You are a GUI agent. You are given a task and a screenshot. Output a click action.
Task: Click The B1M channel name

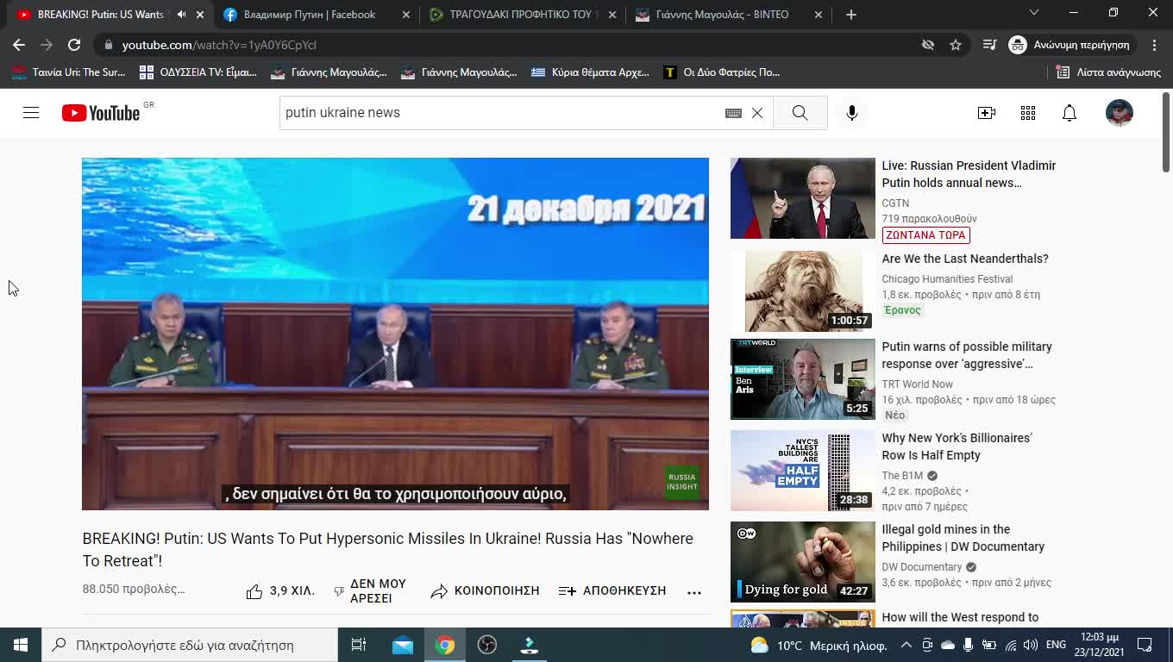tap(902, 476)
